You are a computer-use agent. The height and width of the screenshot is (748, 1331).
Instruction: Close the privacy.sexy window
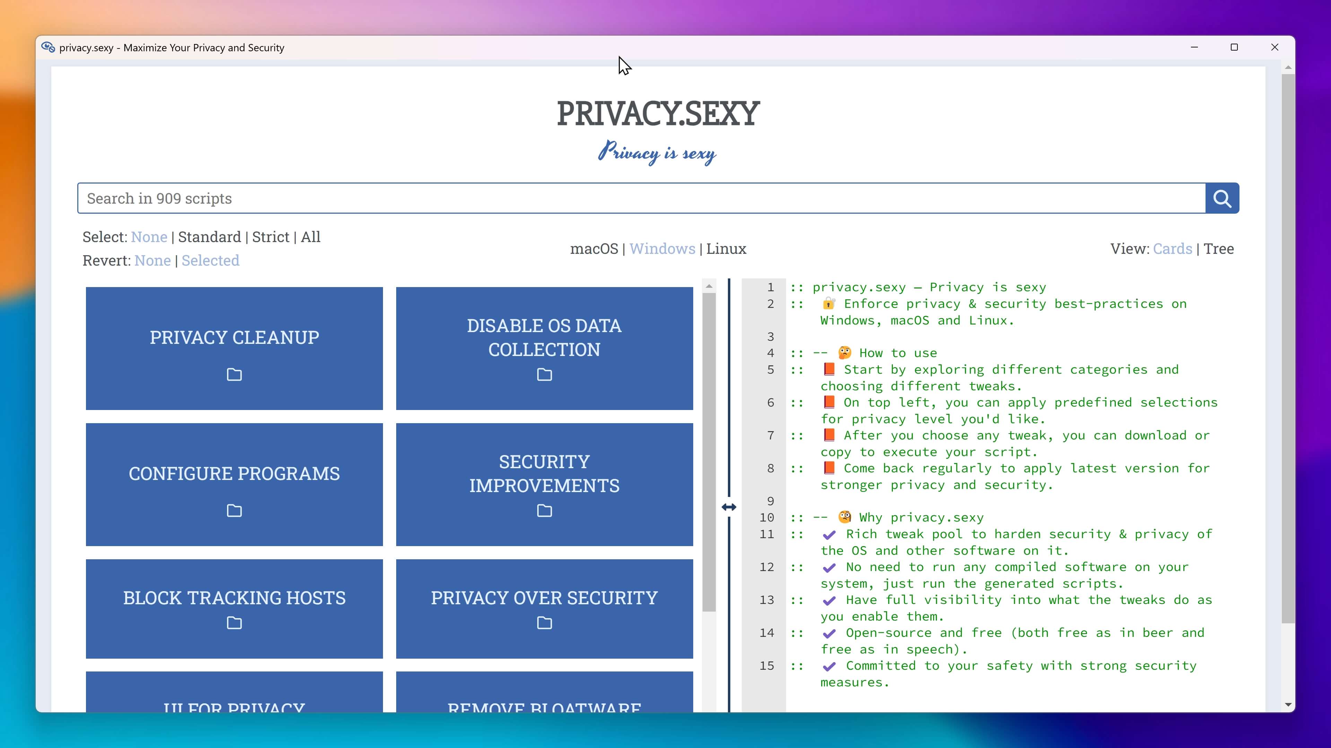click(1275, 47)
